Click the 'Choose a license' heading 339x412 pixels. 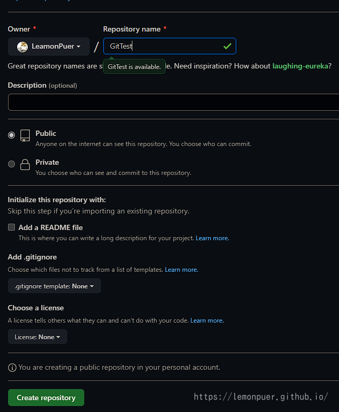[x=36, y=308]
